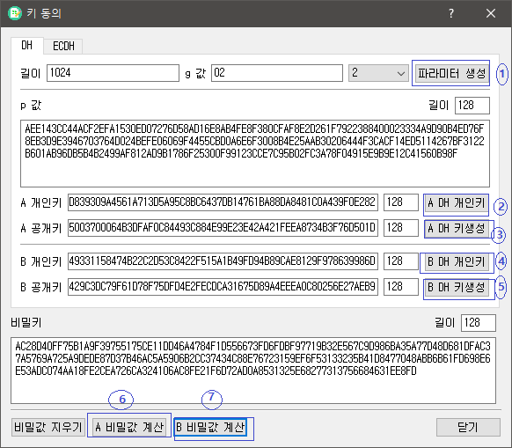512x448 pixels.
Task: Click the B DH 키생성 button
Action: click(457, 288)
